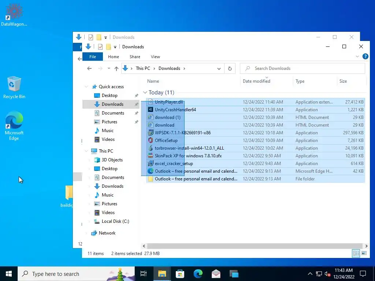Screen dimensions: 375x281
Task: Open Music under Quick access
Action: tap(108, 131)
